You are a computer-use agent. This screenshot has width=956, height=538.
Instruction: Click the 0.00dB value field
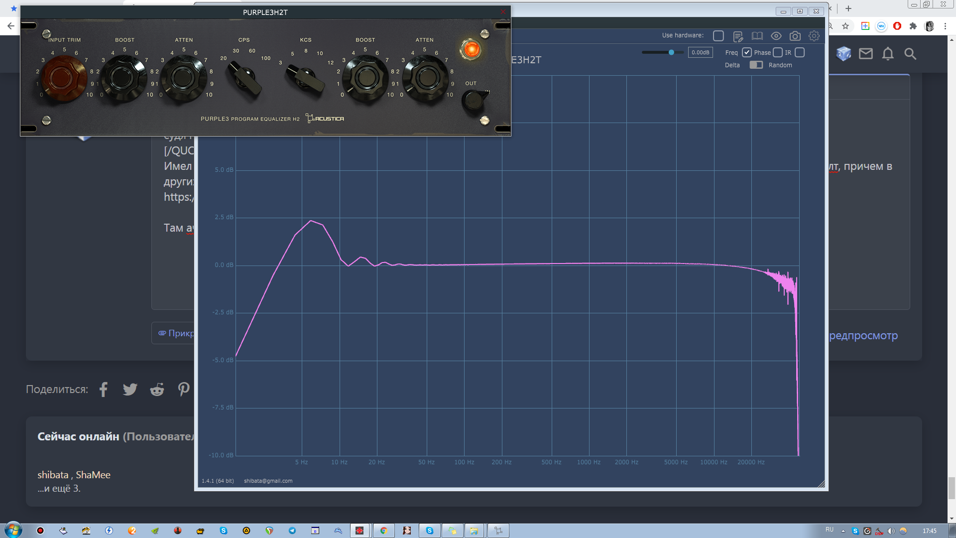pyautogui.click(x=700, y=52)
